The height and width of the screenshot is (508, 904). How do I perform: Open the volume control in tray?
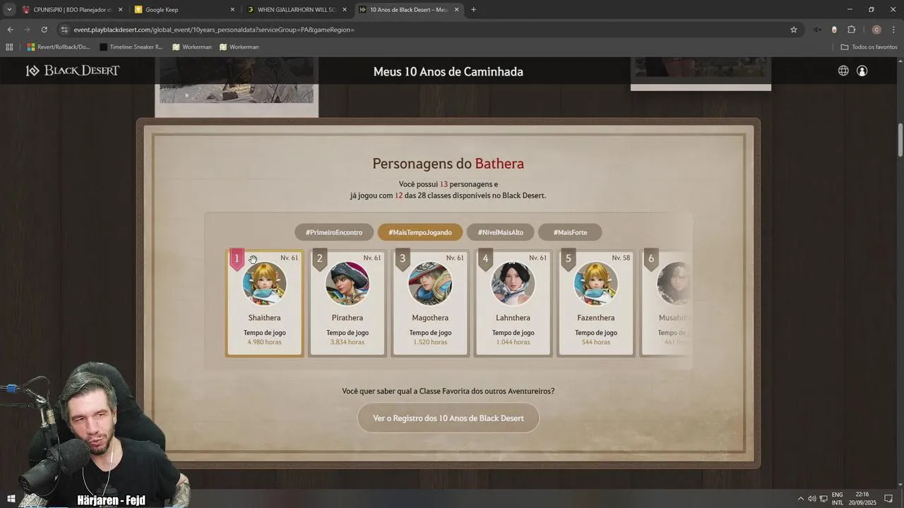[x=811, y=498]
